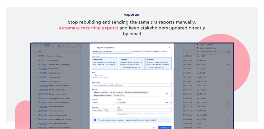Click Cancel in the export dialog
This screenshot has height=129, width=264.
coord(154,128)
